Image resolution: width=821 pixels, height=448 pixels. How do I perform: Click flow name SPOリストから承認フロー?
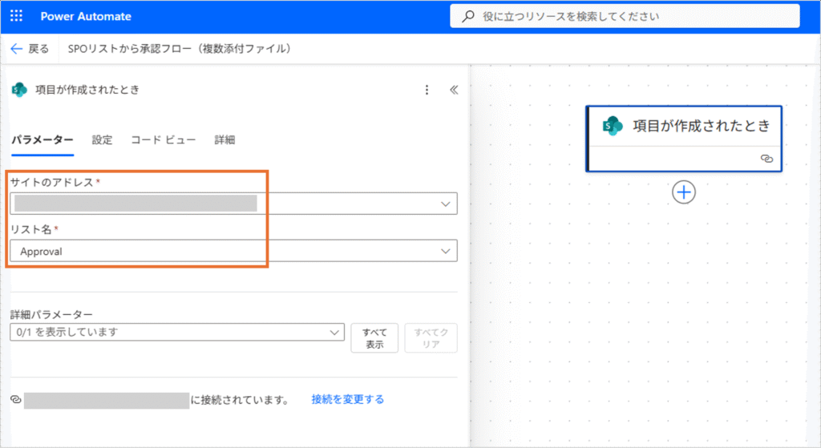(x=179, y=49)
